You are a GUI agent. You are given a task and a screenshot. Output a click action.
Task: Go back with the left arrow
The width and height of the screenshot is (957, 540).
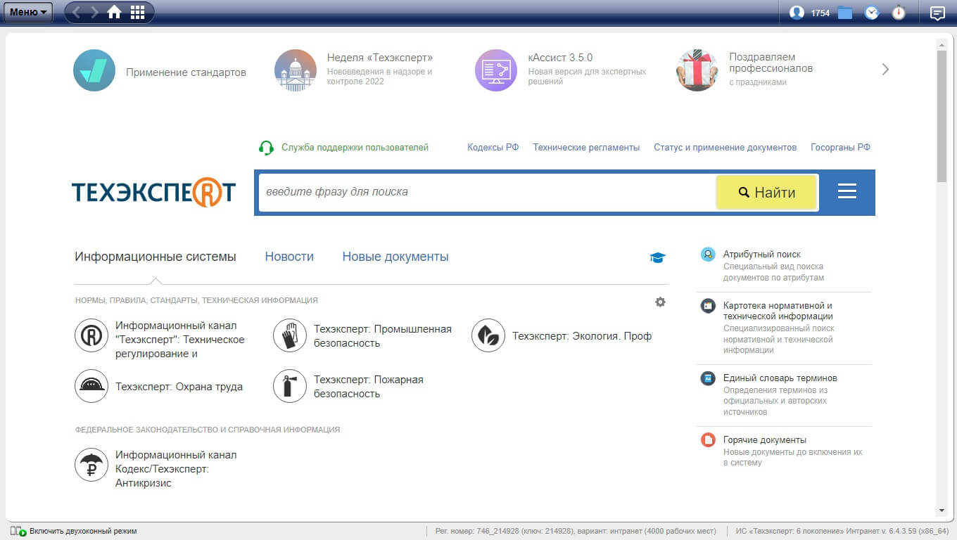click(x=77, y=13)
